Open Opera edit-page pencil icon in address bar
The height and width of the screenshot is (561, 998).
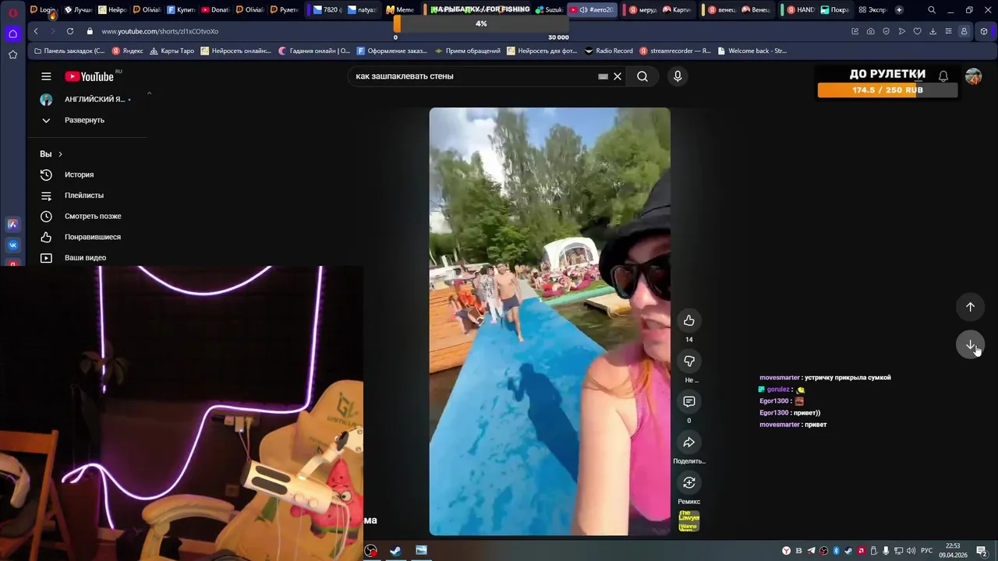[855, 31]
